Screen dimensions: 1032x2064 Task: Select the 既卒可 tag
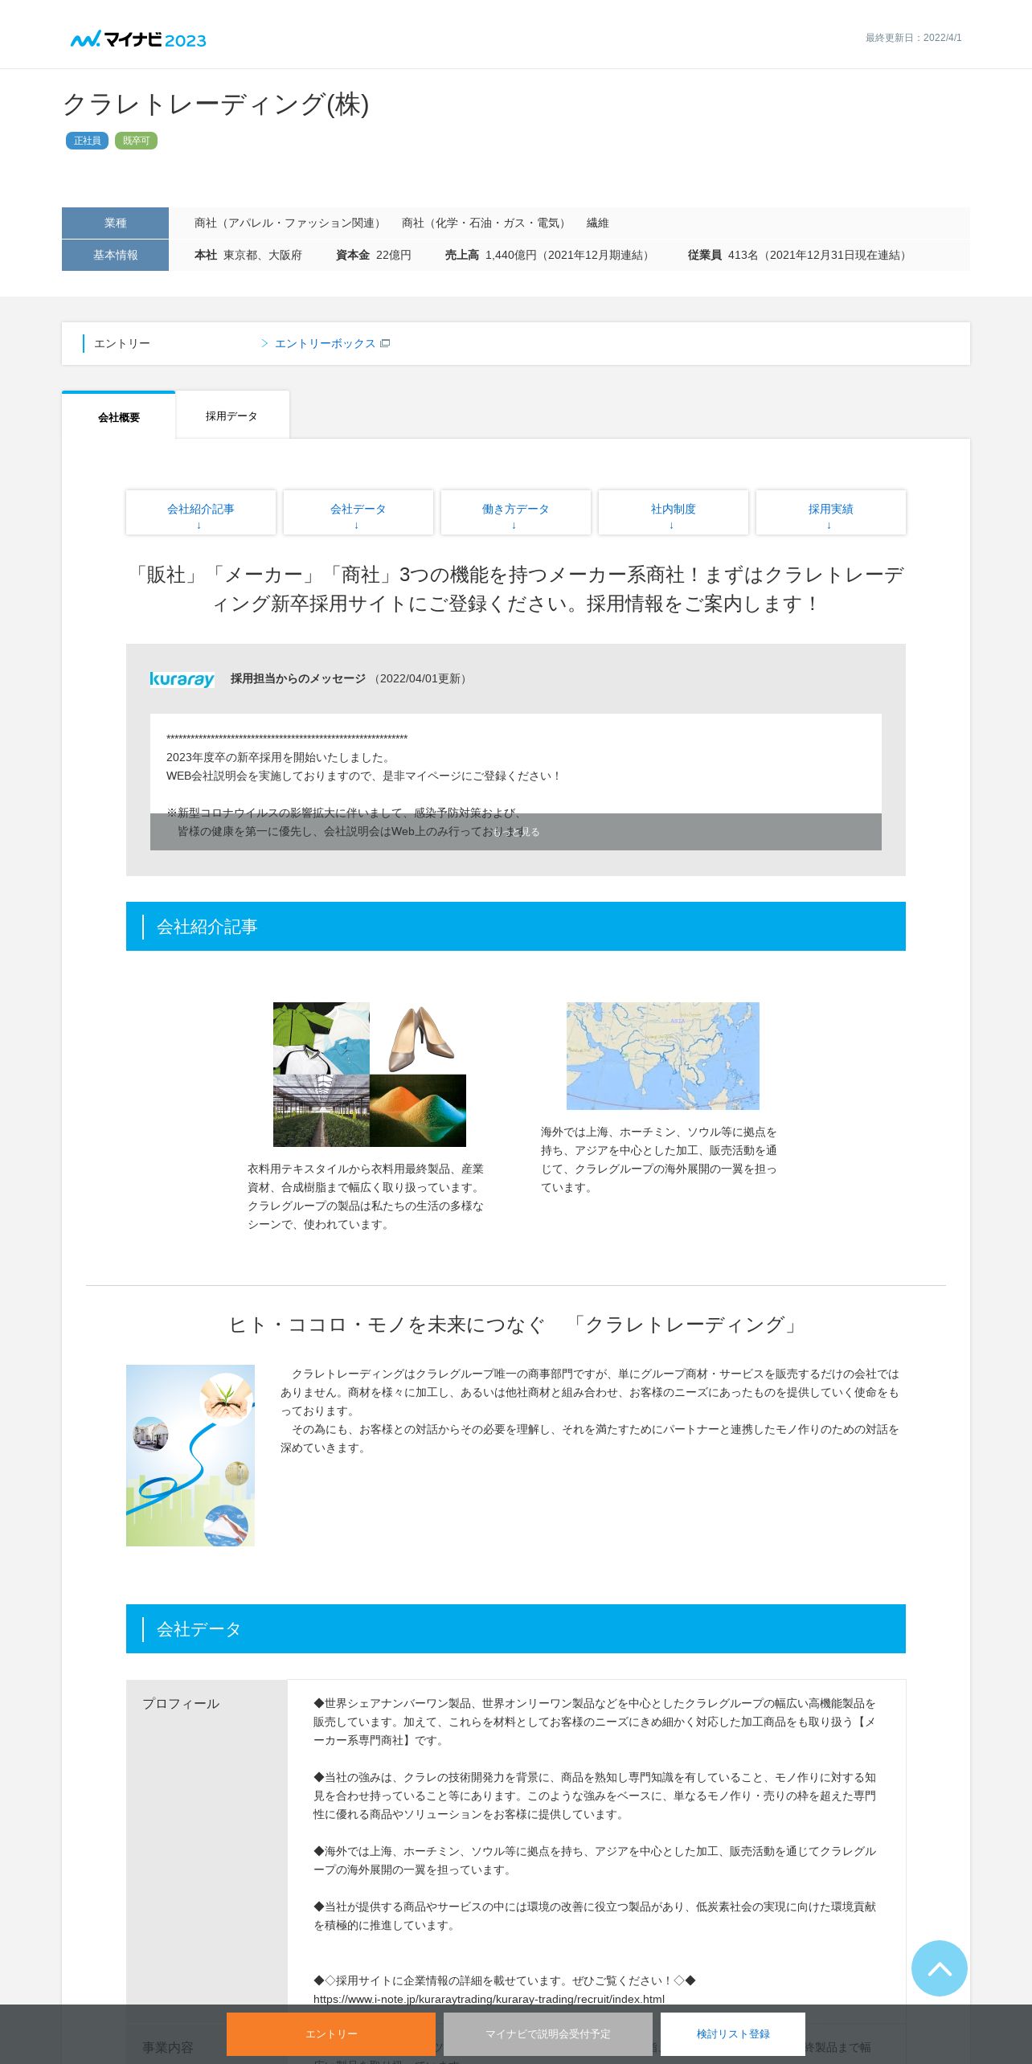(136, 141)
